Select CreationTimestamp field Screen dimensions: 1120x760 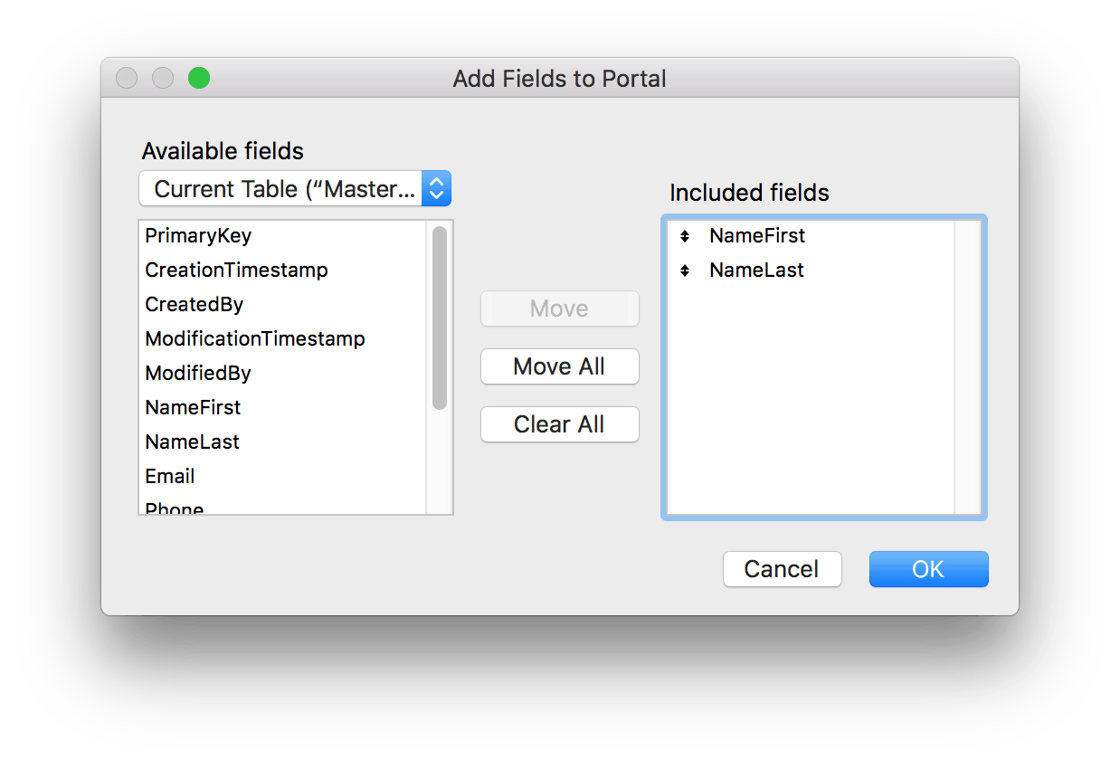236,271
